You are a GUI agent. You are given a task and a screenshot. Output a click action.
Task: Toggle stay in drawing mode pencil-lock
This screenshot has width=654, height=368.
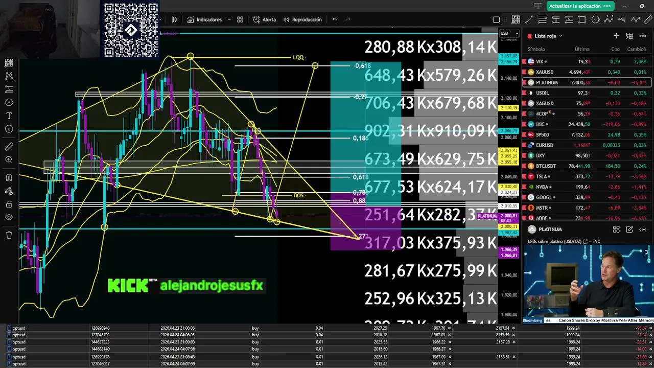pos(9,191)
